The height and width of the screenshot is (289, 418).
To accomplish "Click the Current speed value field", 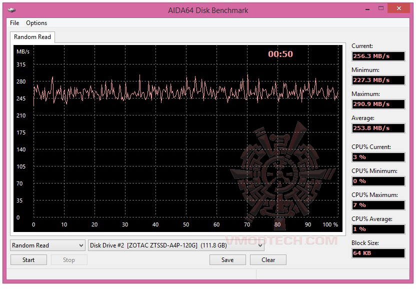I will pyautogui.click(x=378, y=56).
